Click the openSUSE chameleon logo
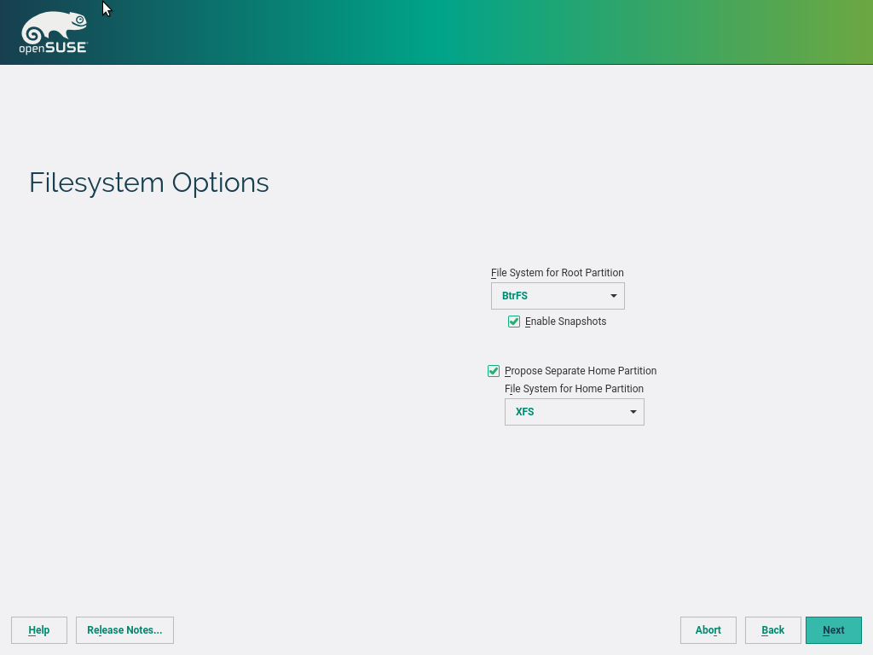873x655 pixels. click(x=54, y=33)
